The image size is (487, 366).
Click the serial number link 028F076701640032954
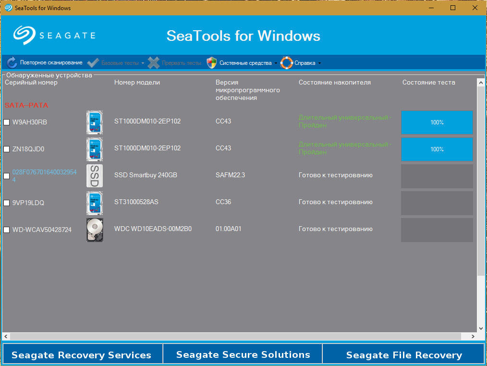coord(44,175)
